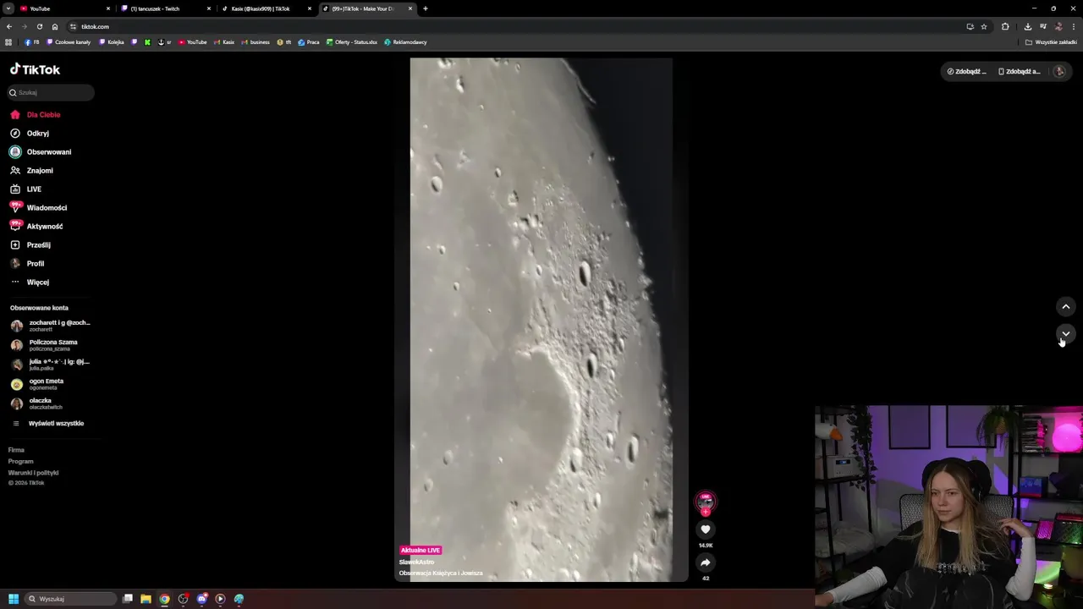Expand the Więcej menu
1083x609 pixels.
coord(30,282)
